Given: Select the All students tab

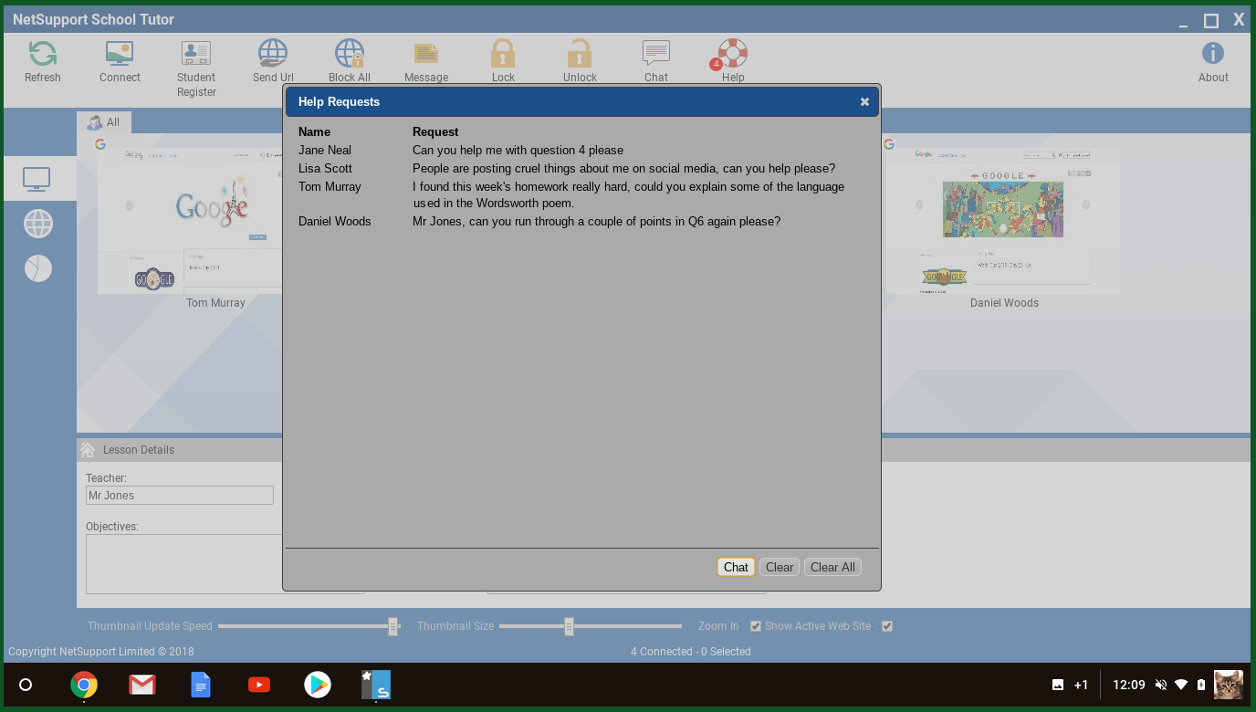Looking at the screenshot, I should point(104,122).
